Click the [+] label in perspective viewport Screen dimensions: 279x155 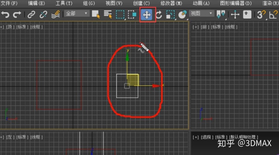pyautogui.click(x=195, y=137)
